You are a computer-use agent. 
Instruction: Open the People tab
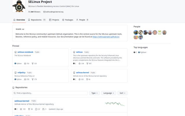(82, 20)
